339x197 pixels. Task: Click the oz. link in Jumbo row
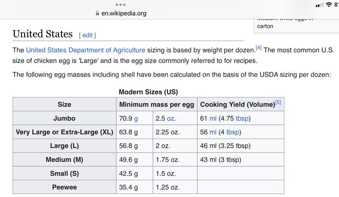[171, 118]
